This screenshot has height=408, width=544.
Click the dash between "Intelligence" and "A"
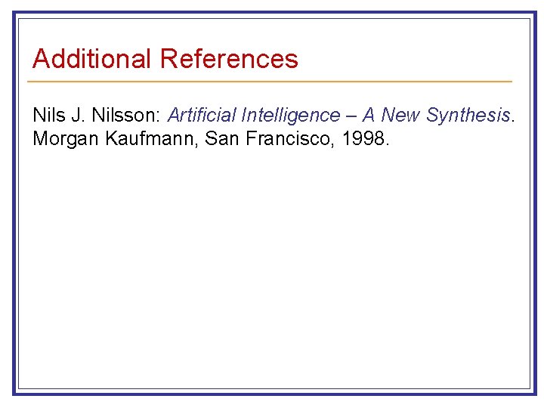click(x=351, y=116)
